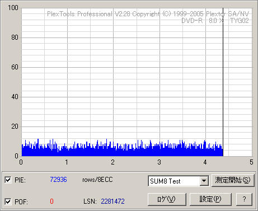This screenshot has height=211, width=258.
Task: Select the PIE count value 72936
Action: tap(58, 180)
